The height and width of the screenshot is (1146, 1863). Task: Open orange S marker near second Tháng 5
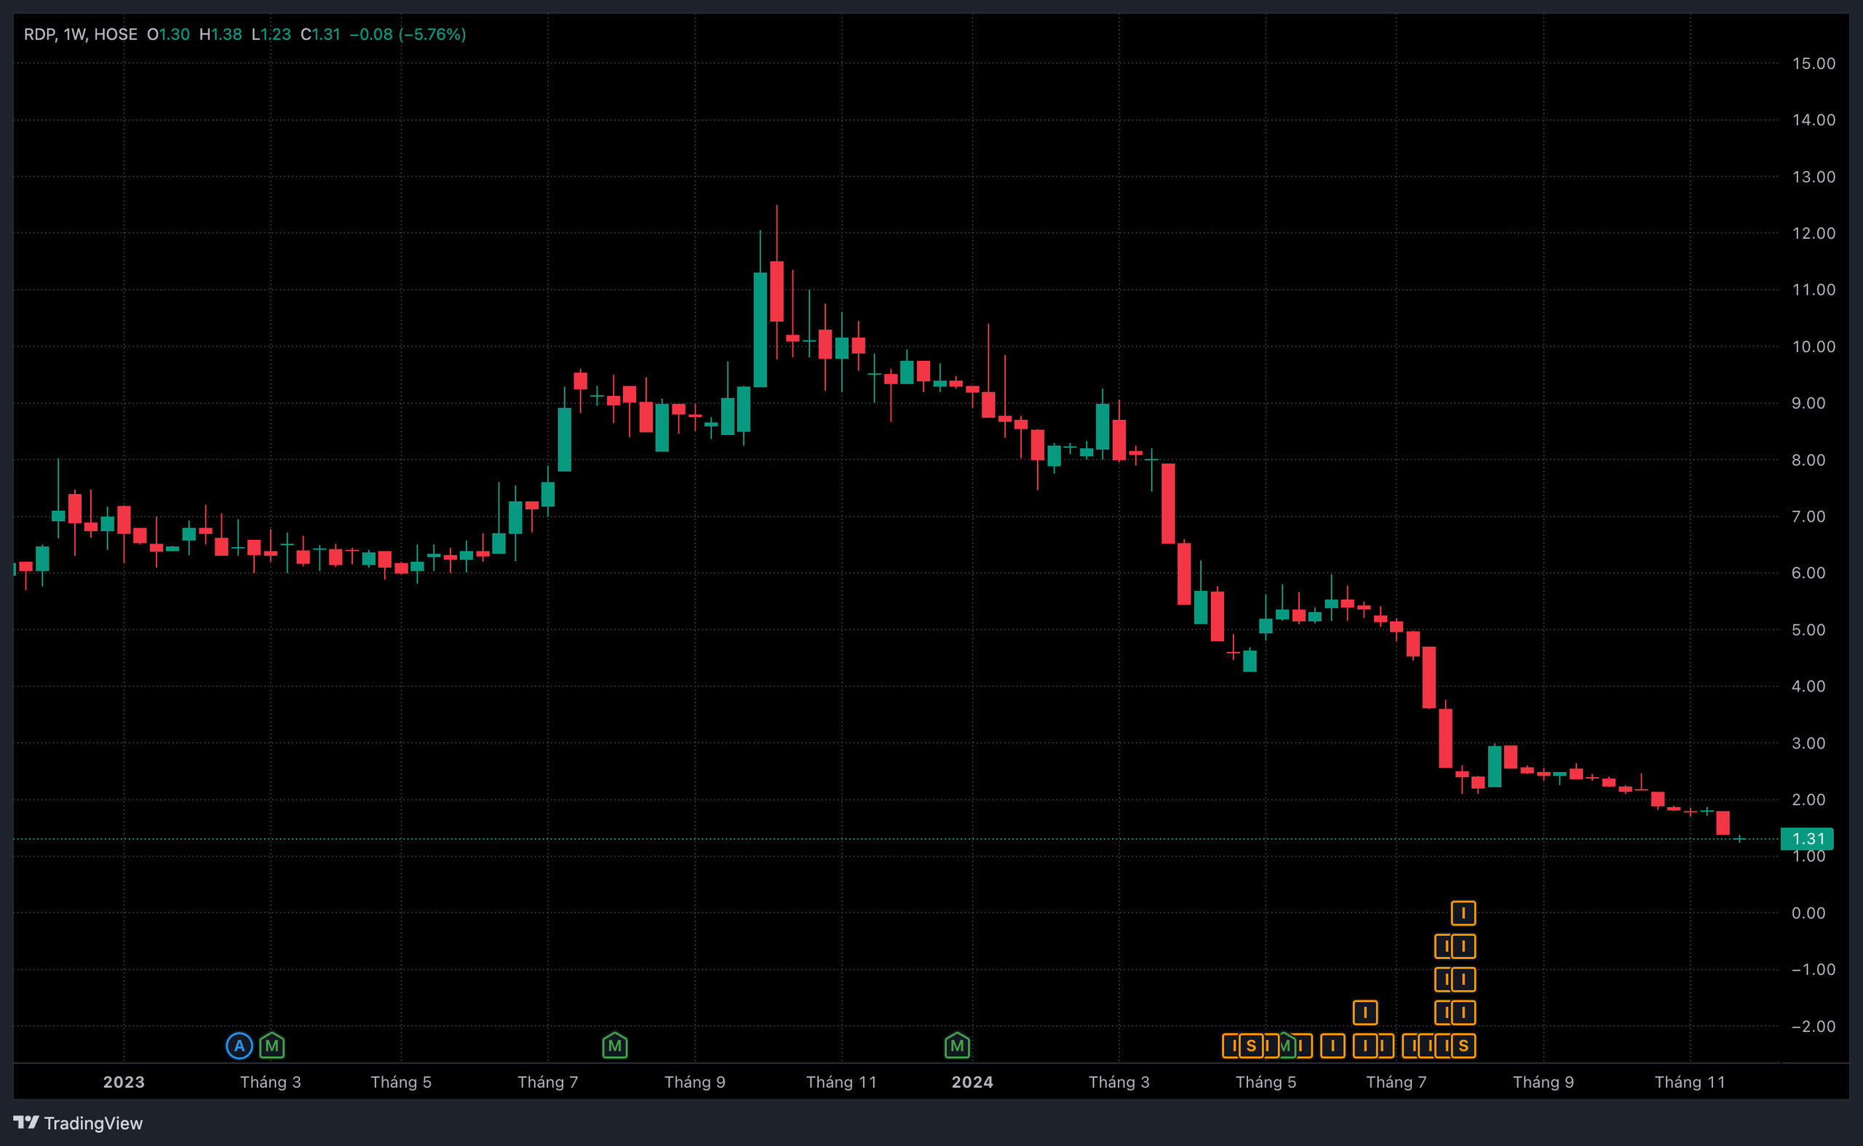click(x=1250, y=1046)
